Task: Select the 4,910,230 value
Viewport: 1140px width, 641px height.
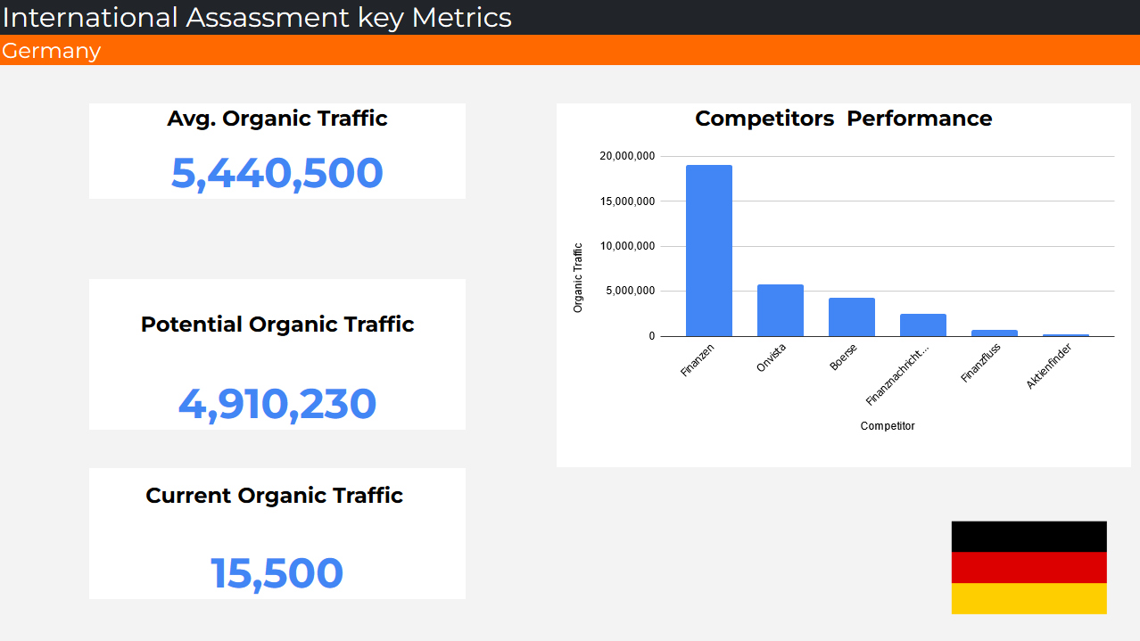Action: (x=277, y=404)
